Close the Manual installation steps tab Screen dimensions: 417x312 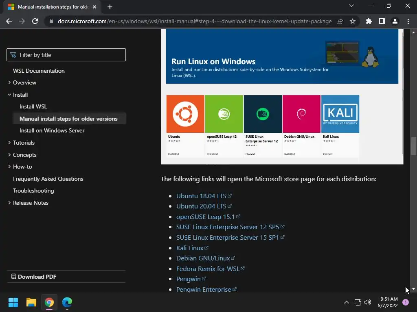click(94, 7)
